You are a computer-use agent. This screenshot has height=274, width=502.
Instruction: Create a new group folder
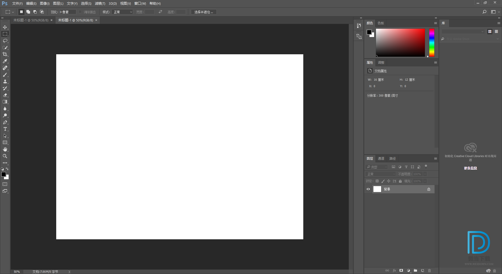click(x=415, y=271)
